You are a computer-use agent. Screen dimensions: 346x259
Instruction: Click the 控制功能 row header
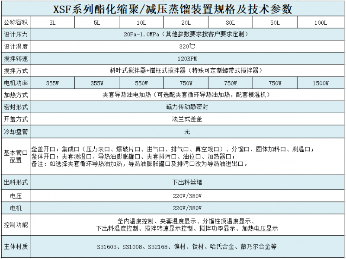coord(16,225)
